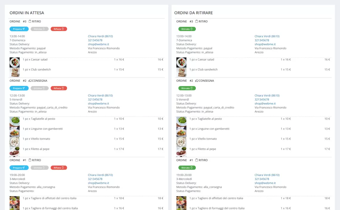Click the delivery icon beside CONSEGNA in pickup order #2

tap(197, 81)
